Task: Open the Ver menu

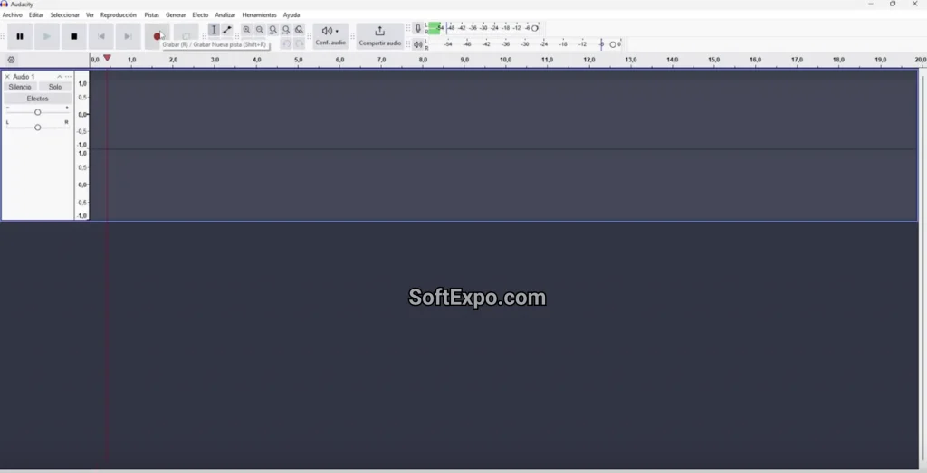Action: pos(90,14)
